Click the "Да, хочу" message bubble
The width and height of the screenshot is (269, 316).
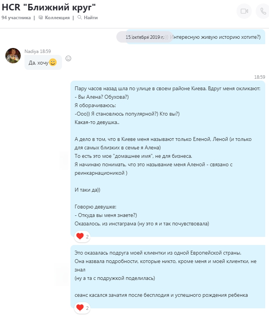click(43, 63)
